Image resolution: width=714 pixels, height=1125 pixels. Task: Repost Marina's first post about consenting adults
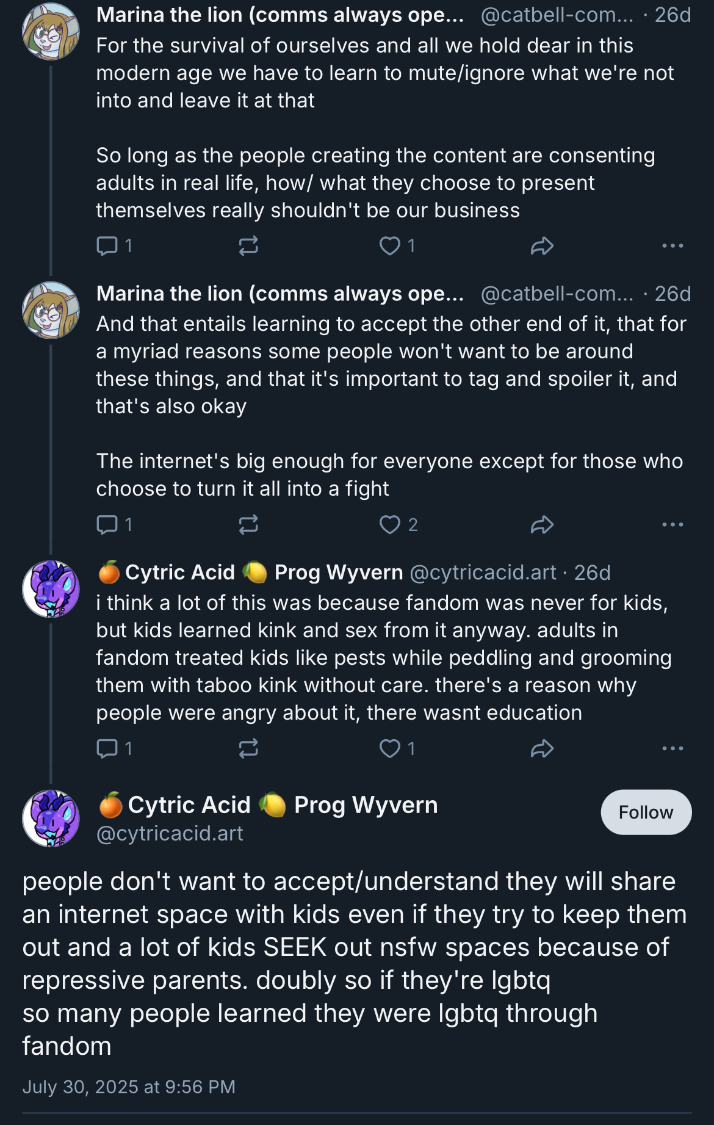(248, 246)
